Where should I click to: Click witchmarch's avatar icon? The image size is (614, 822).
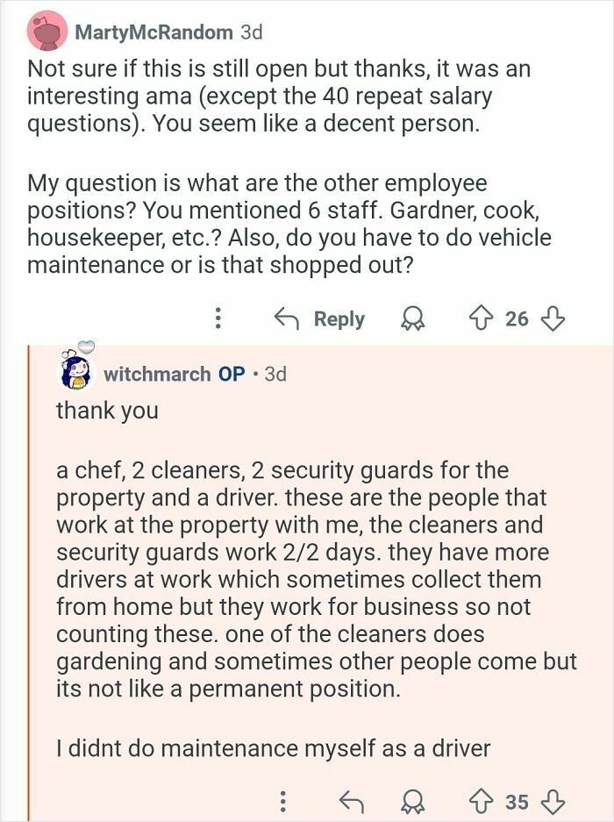coord(78,373)
